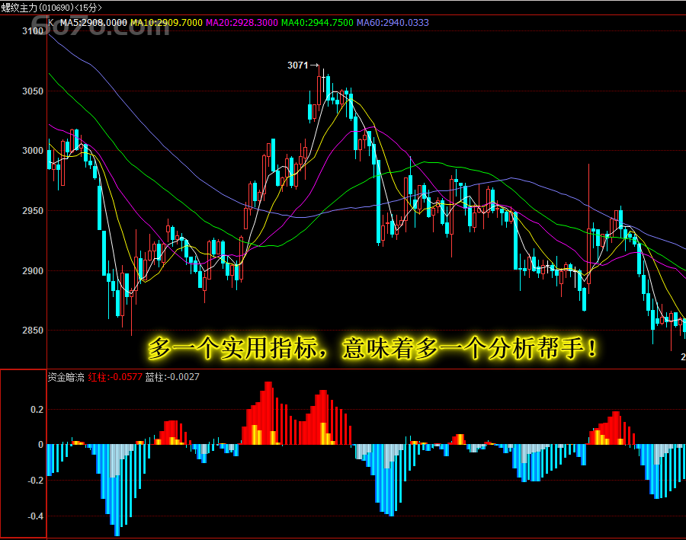686x540 pixels.
Task: Click the 2850 price axis label
Action: [33, 330]
